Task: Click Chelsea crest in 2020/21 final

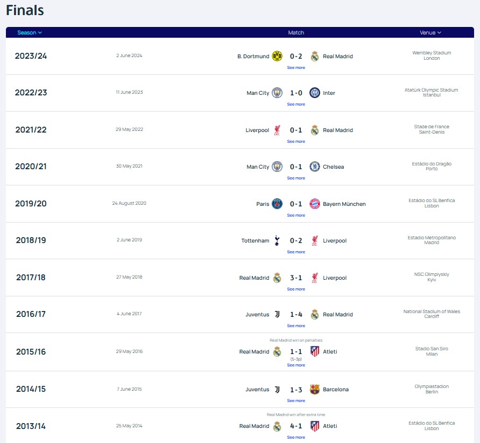Action: pos(315,167)
